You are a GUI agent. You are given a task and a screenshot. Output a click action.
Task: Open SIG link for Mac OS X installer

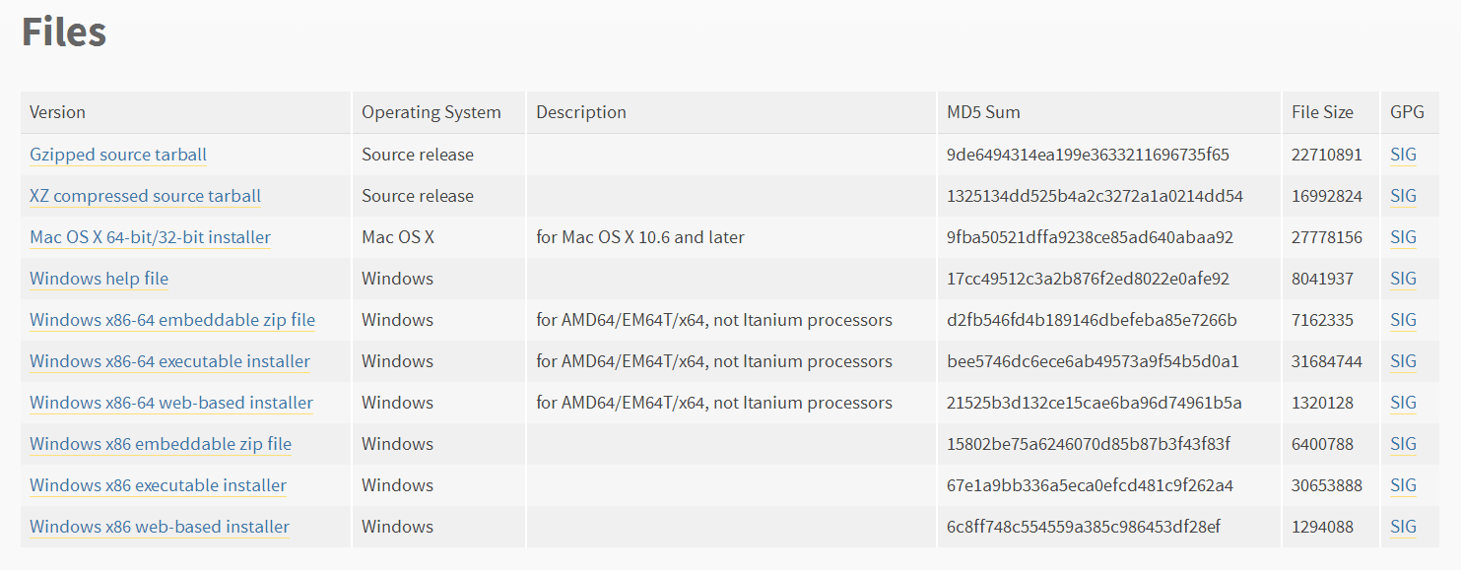[1403, 237]
